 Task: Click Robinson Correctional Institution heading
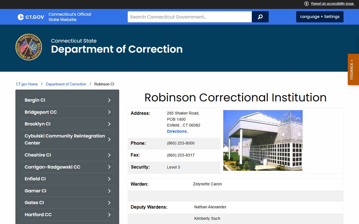point(236,97)
